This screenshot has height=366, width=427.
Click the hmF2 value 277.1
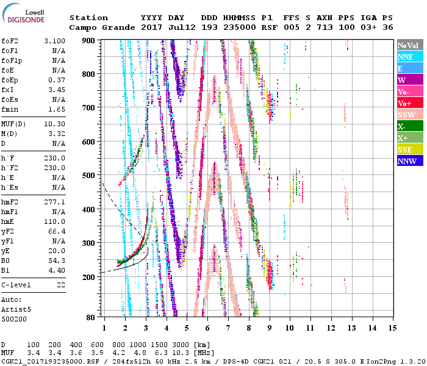[x=54, y=201]
